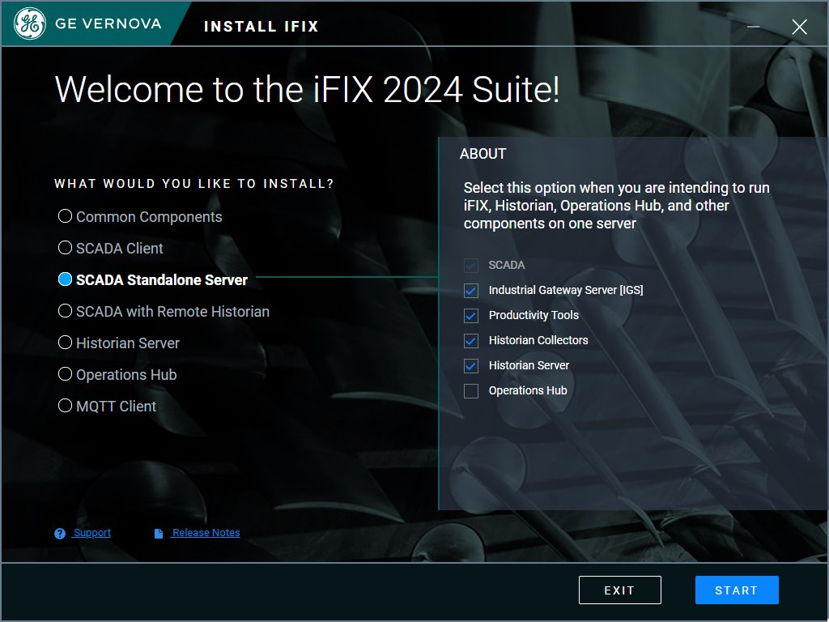
Task: Enable Operations Hub component checkbox
Action: coord(471,391)
